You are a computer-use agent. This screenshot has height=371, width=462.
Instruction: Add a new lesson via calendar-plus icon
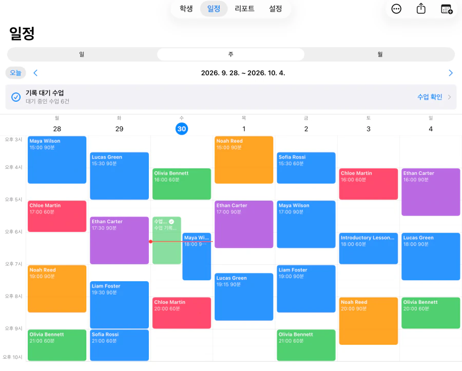click(x=447, y=9)
